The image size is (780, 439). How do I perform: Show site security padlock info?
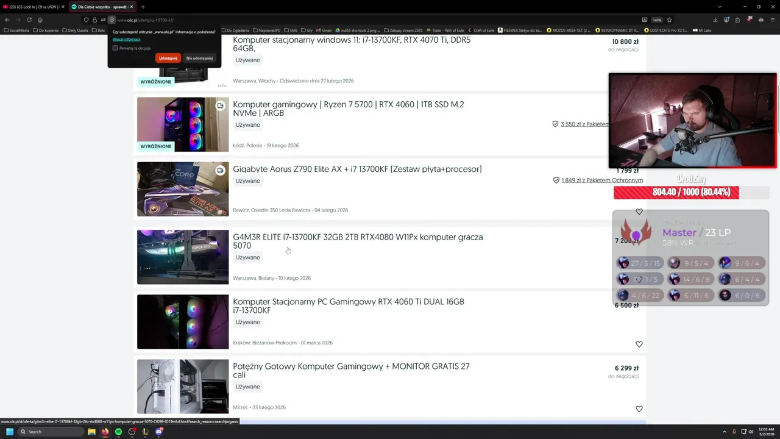tap(95, 20)
